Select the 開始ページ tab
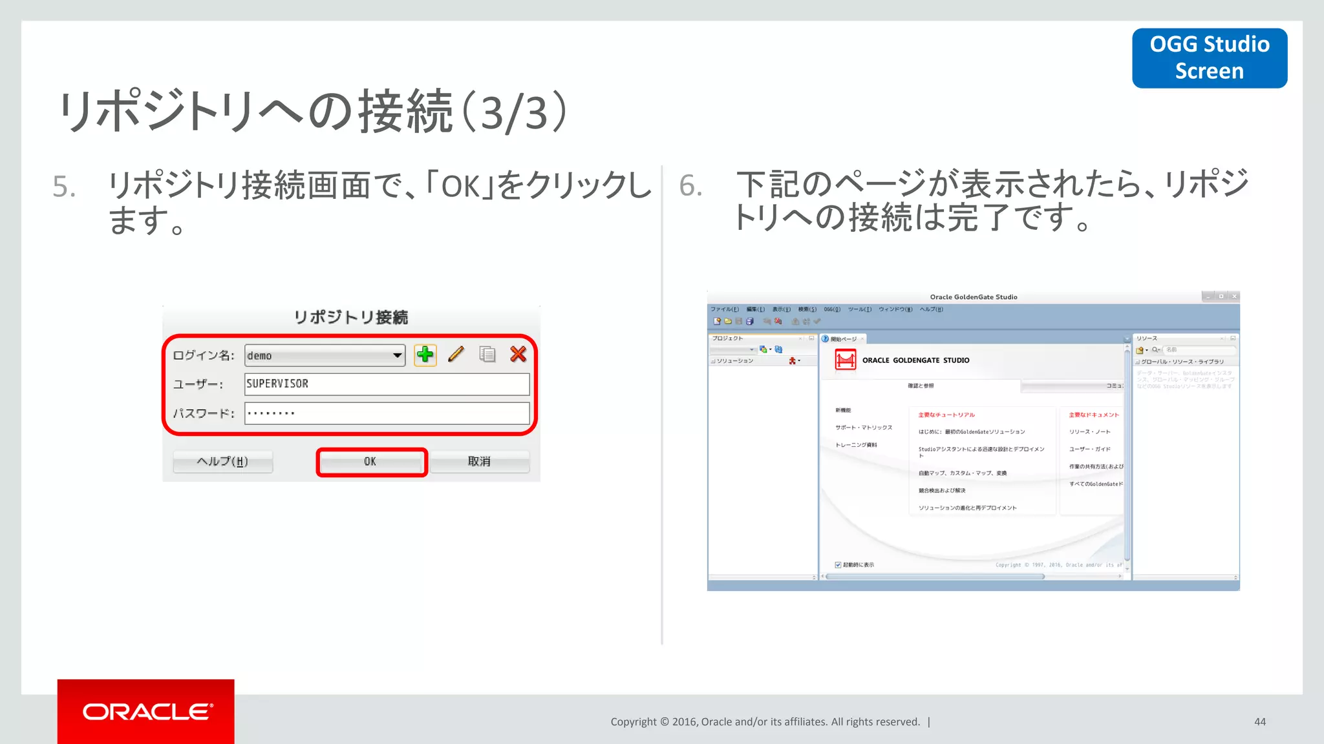 [843, 339]
